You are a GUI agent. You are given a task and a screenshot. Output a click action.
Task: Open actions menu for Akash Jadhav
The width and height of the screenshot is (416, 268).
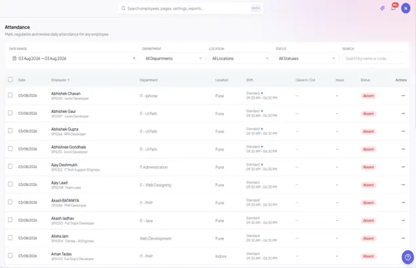[x=403, y=221]
